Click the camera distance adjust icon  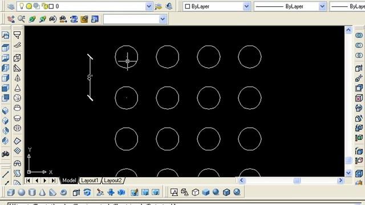(63, 19)
